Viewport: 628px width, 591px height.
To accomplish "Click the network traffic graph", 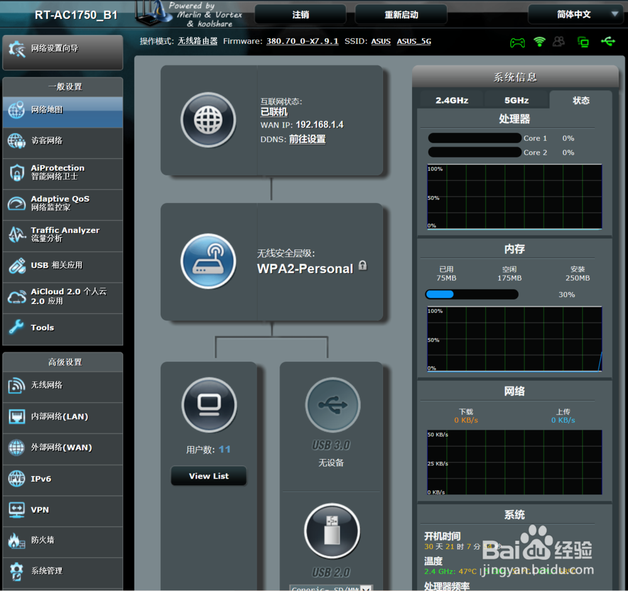I will click(514, 462).
